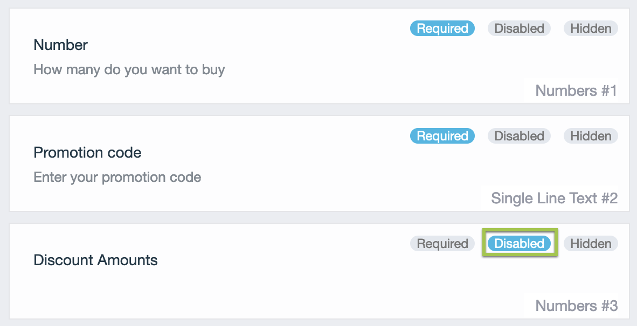The width and height of the screenshot is (637, 326).
Task: Turn off Disabled for Discount Amounts
Action: click(x=519, y=244)
